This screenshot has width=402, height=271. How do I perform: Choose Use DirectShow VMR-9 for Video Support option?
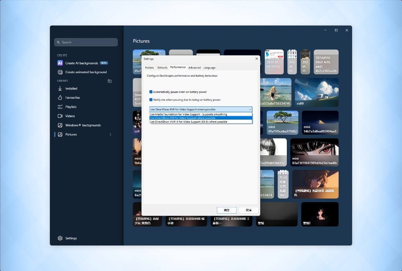tap(201, 122)
